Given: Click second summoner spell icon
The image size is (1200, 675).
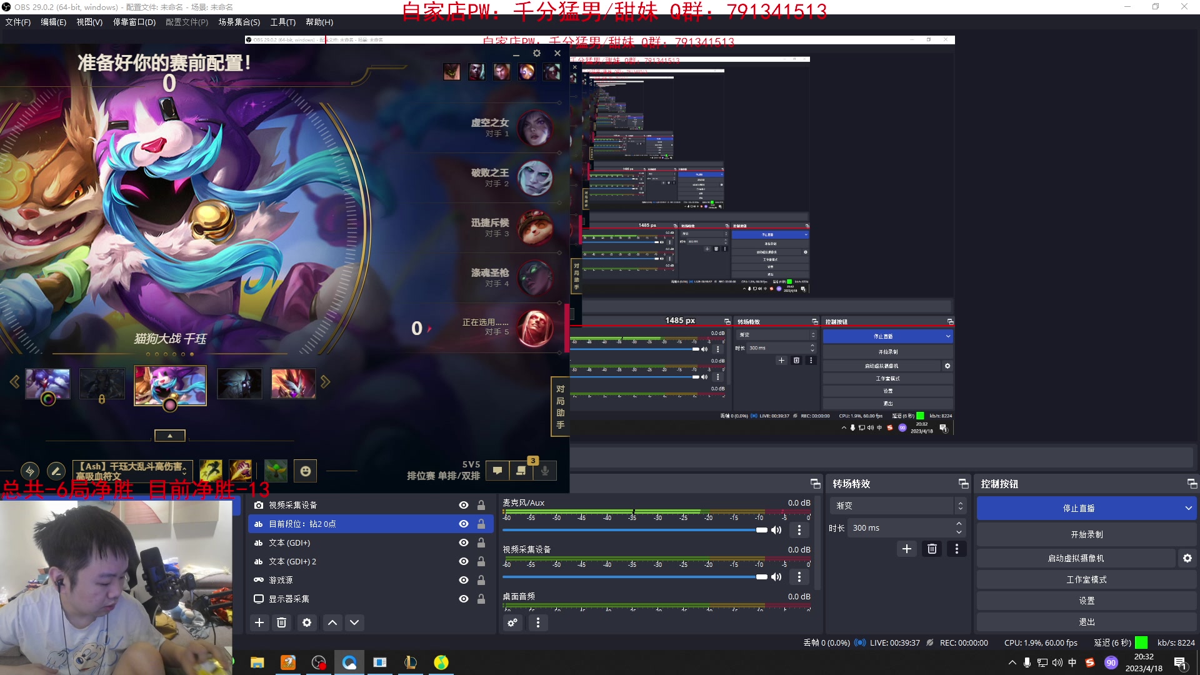Looking at the screenshot, I should pos(241,471).
